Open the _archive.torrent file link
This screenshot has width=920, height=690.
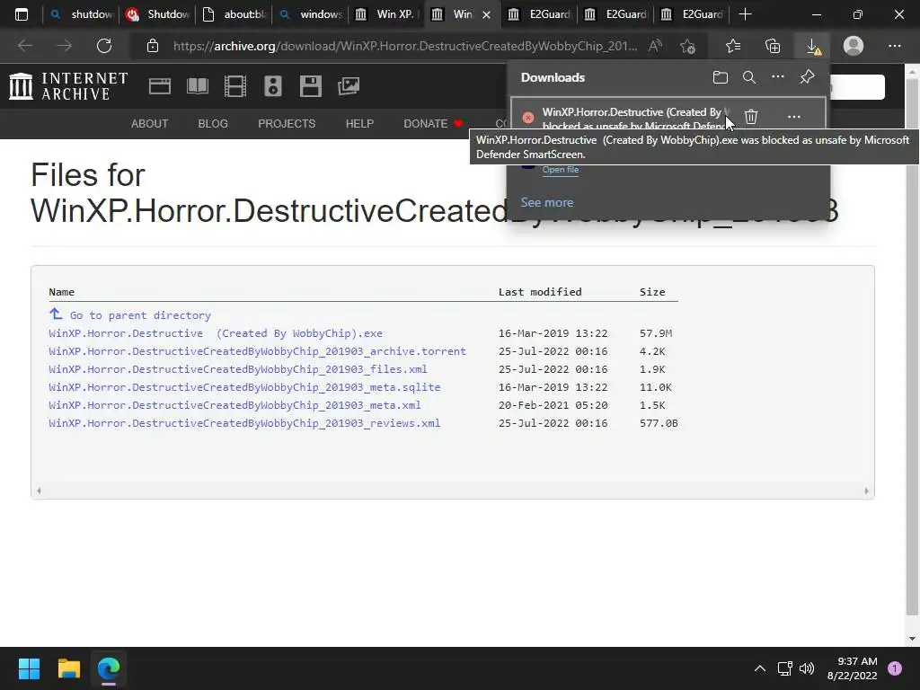point(257,351)
